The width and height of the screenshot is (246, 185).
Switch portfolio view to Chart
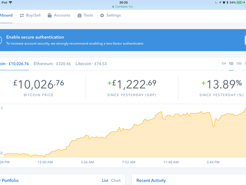point(116,180)
